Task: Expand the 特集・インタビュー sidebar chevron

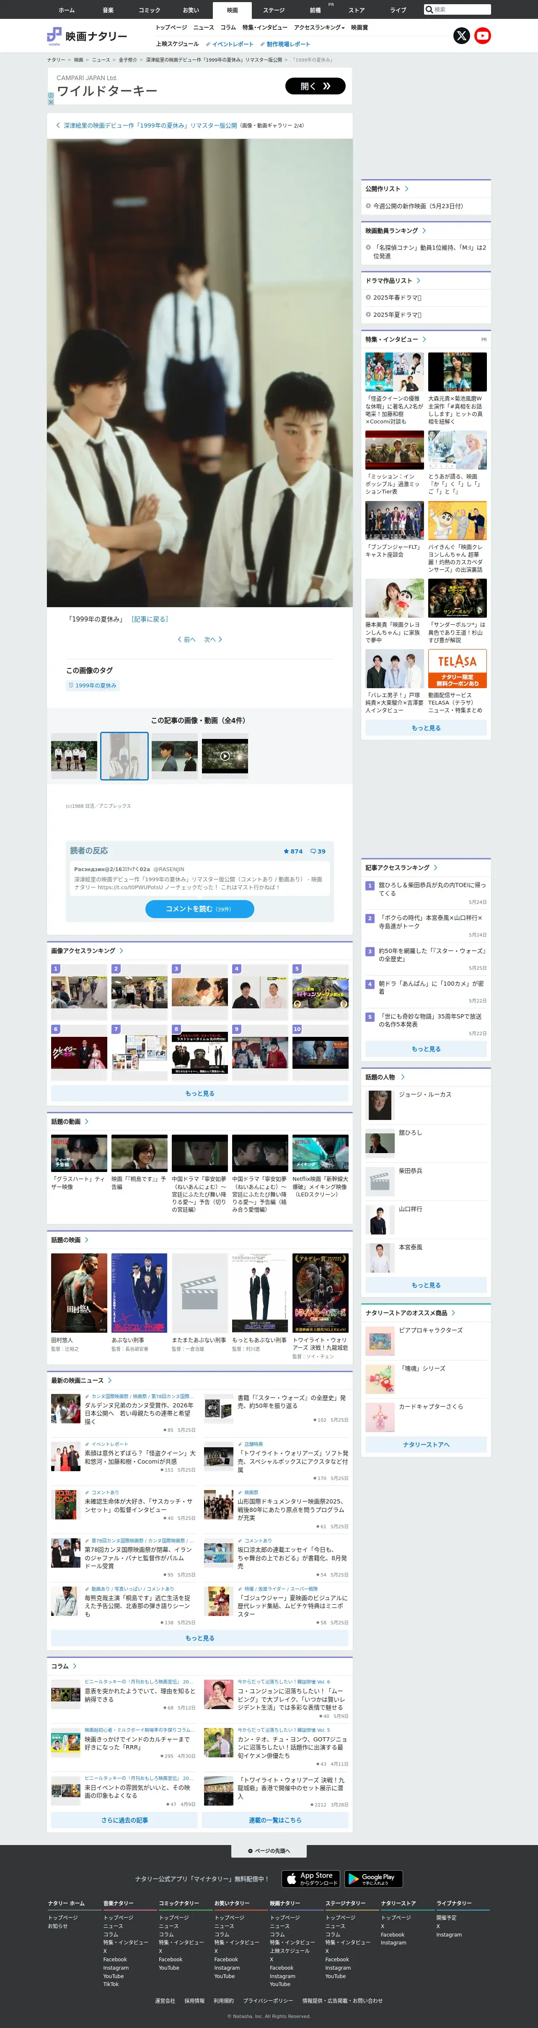Action: [x=424, y=339]
